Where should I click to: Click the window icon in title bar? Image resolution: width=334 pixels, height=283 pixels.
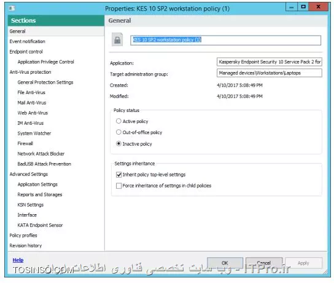(x=12, y=9)
